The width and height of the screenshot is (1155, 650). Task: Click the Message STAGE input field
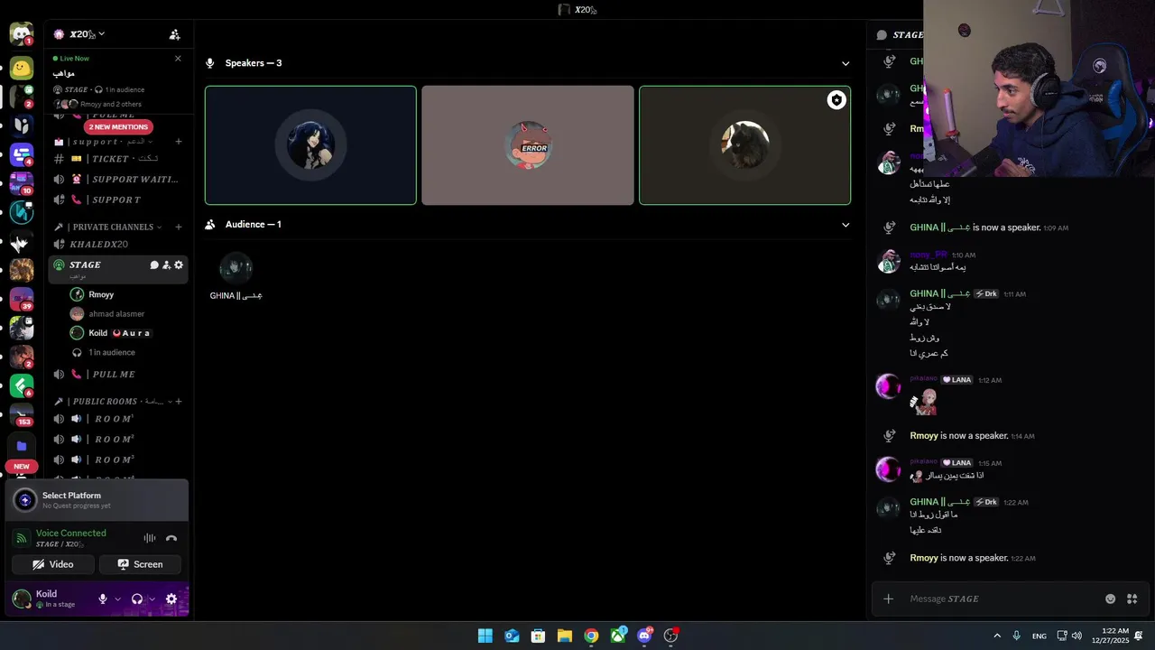click(x=1002, y=599)
